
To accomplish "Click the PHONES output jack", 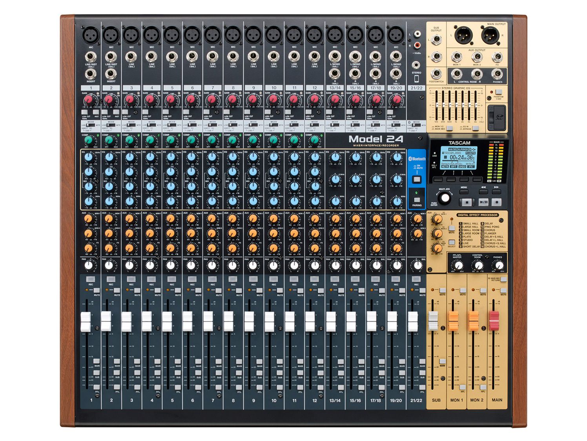I will 497,74.
